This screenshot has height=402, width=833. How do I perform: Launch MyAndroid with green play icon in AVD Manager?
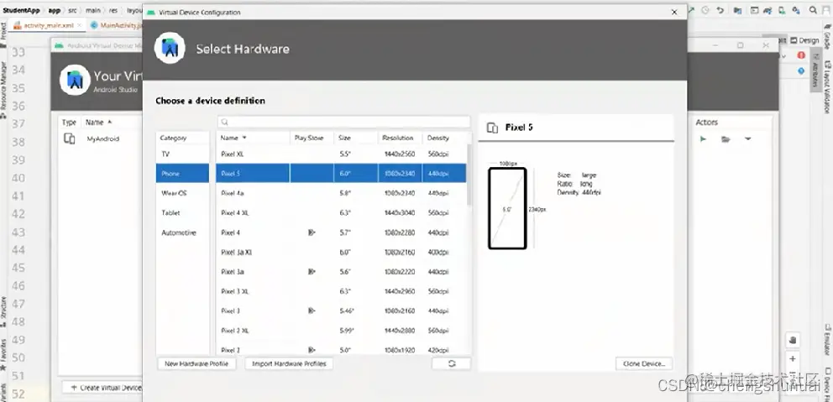[x=704, y=139]
